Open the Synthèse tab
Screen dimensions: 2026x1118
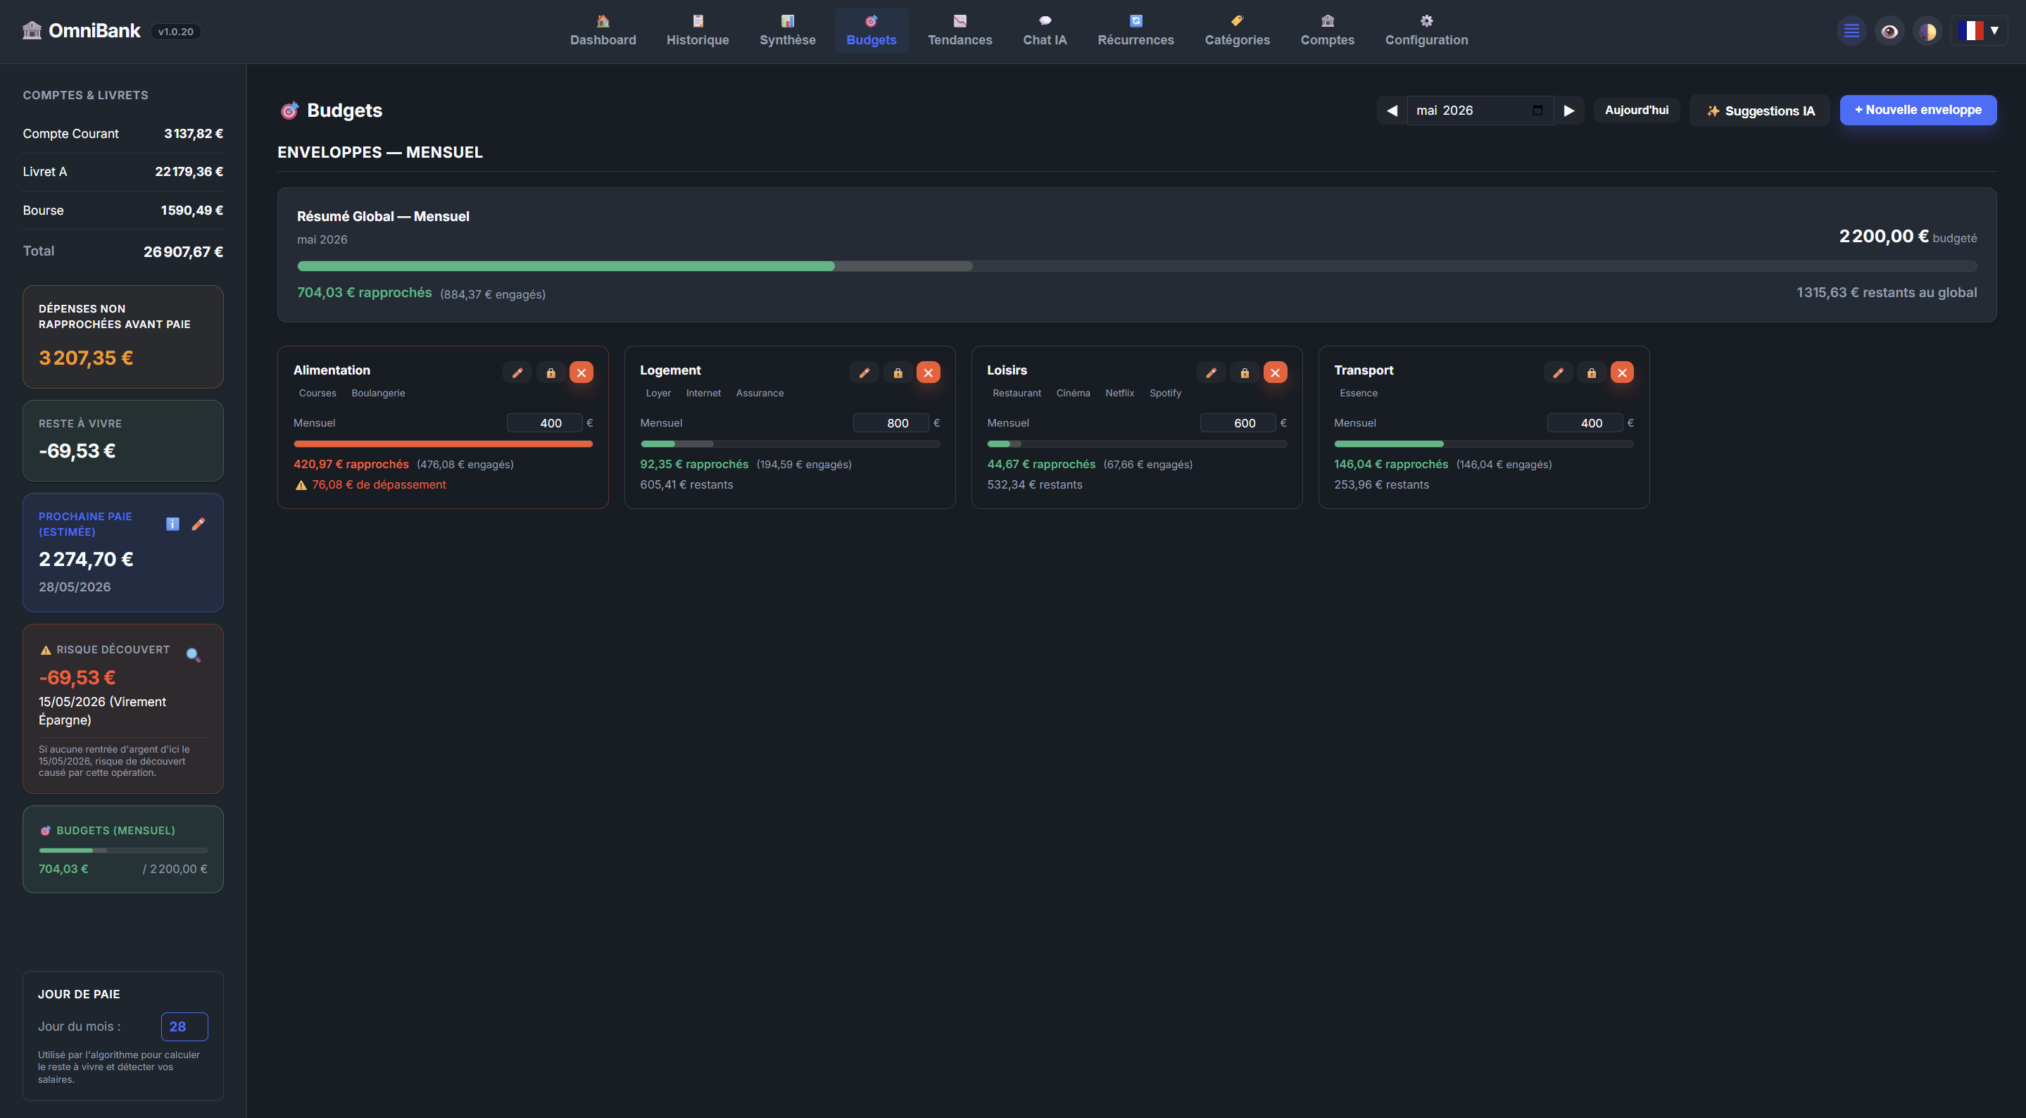(787, 31)
